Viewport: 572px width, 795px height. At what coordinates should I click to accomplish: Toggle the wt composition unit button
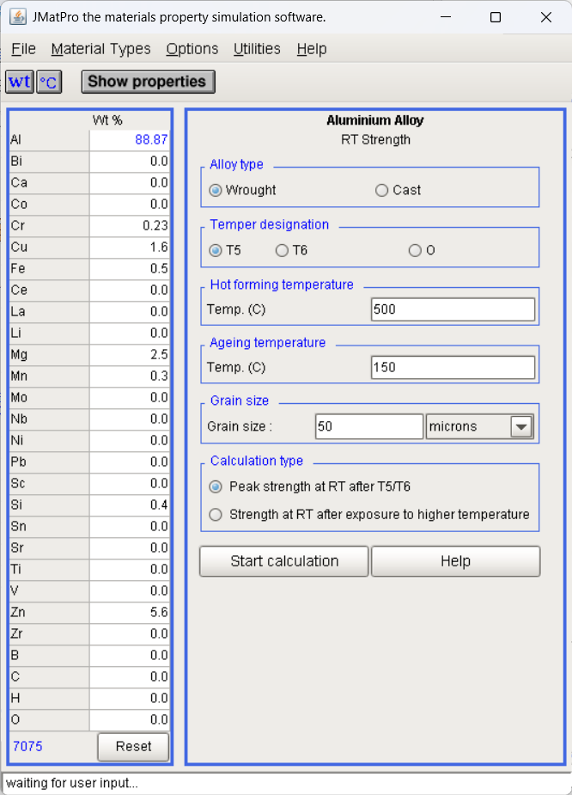[x=20, y=82]
